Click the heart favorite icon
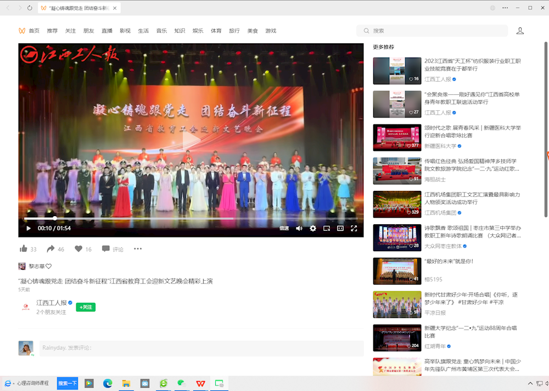The height and width of the screenshot is (391, 549). pyautogui.click(x=79, y=248)
